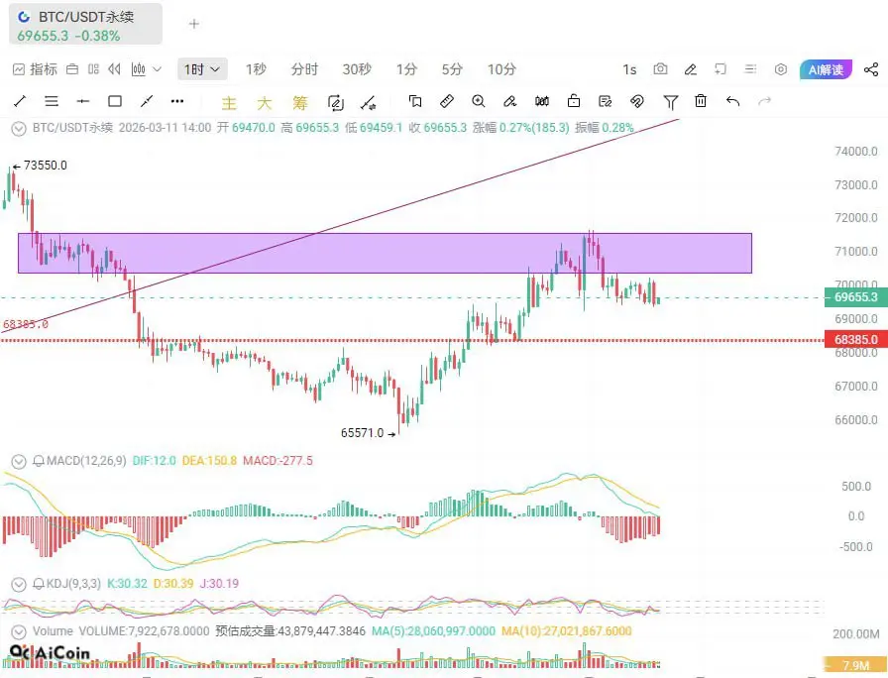This screenshot has height=678, width=888.
Task: Collapse the KDJ(9,3,3) indicator panel
Action: tap(19, 584)
